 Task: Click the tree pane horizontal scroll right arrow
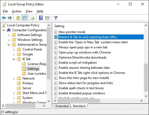[x=44, y=106]
